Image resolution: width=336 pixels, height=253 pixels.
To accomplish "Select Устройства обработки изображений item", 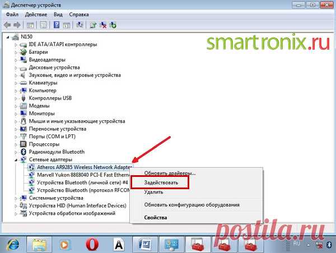I will point(72,213).
